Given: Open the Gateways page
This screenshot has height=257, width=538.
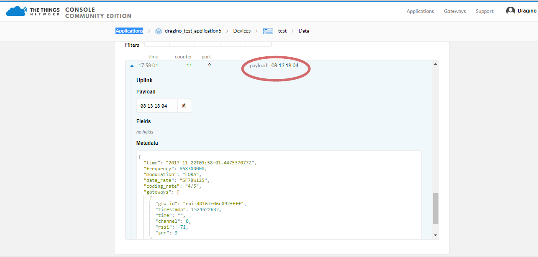Looking at the screenshot, I should 455,11.
